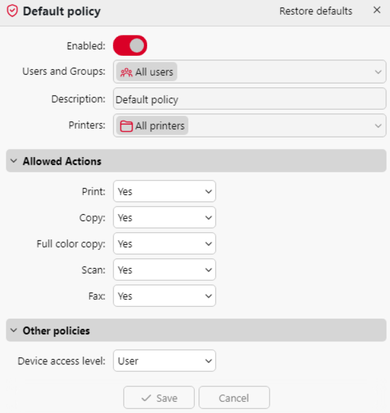Close the Default policy panel
Image resolution: width=390 pixels, height=413 pixels.
377,11
